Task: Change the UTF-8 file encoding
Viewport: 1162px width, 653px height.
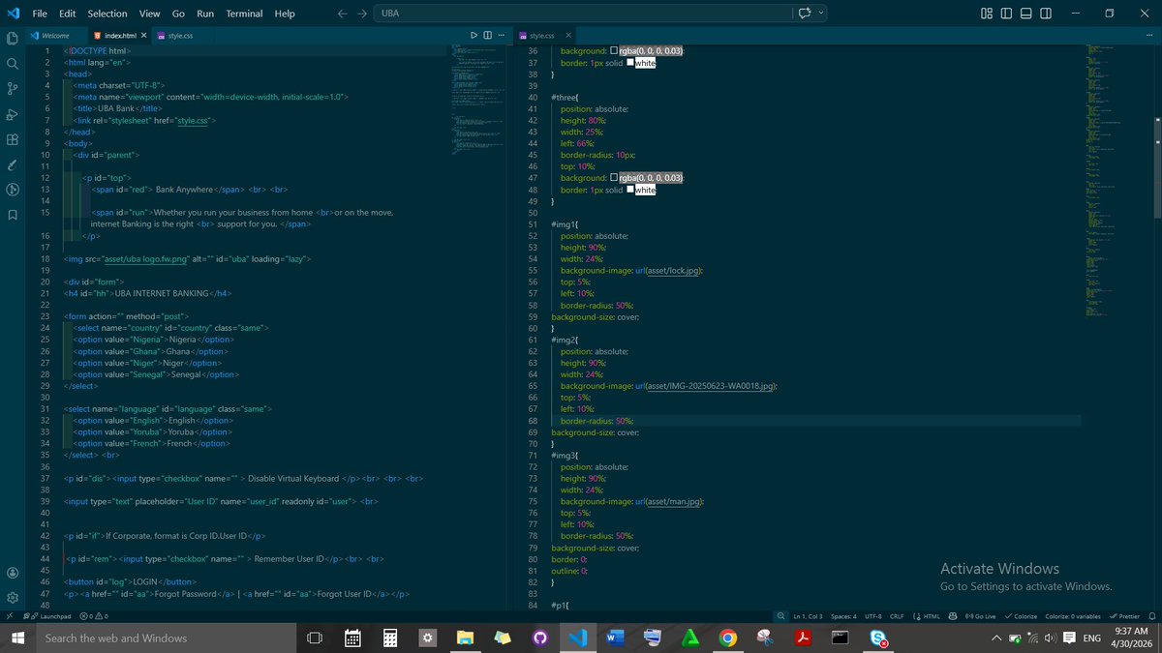Action: 872,616
